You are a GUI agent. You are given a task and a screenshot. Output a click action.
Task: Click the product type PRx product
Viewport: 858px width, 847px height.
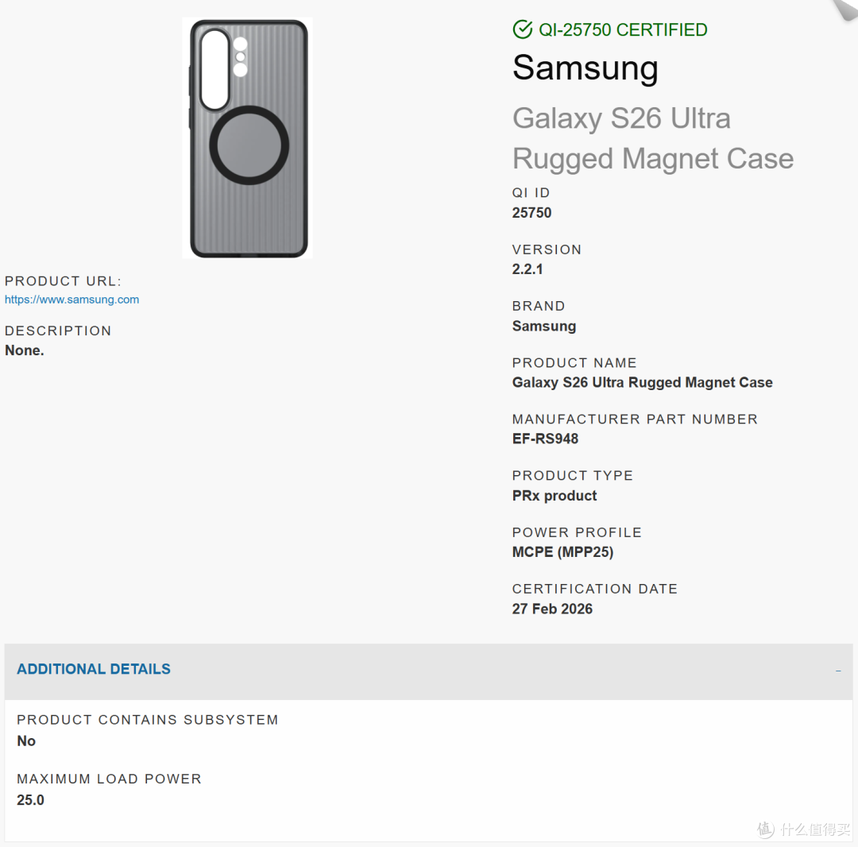pos(555,496)
